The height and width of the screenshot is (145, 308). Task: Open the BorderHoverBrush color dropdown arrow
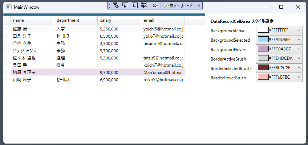[299, 77]
